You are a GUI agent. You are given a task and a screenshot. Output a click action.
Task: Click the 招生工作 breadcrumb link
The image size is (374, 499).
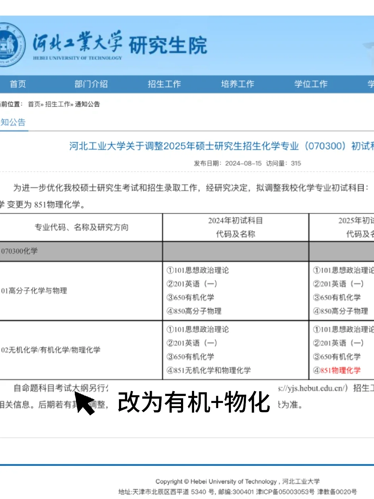58,104
